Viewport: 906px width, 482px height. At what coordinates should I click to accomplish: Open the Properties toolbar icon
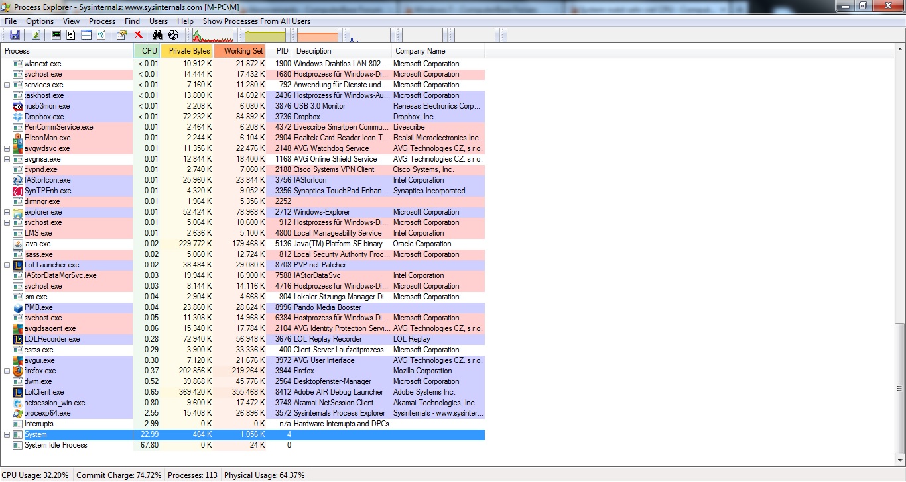[122, 35]
